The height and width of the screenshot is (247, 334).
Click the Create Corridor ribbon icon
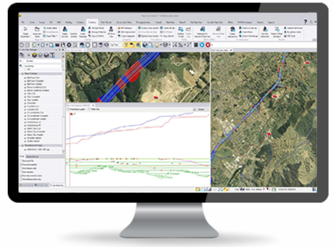[65, 32]
